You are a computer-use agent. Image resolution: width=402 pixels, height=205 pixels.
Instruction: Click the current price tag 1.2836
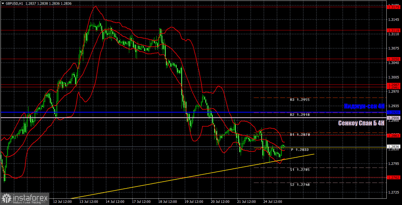394,147
